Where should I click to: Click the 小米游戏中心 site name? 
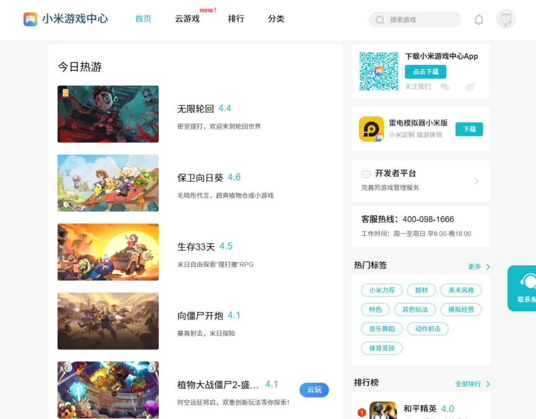coord(75,19)
